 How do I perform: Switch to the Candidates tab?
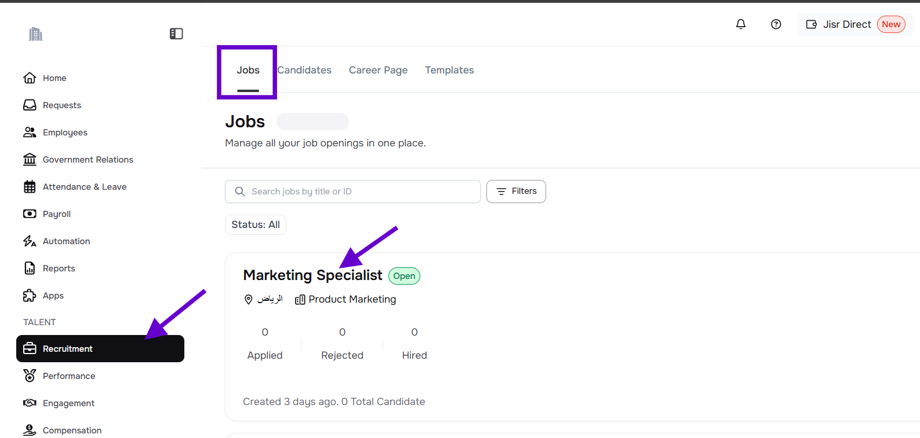(305, 70)
